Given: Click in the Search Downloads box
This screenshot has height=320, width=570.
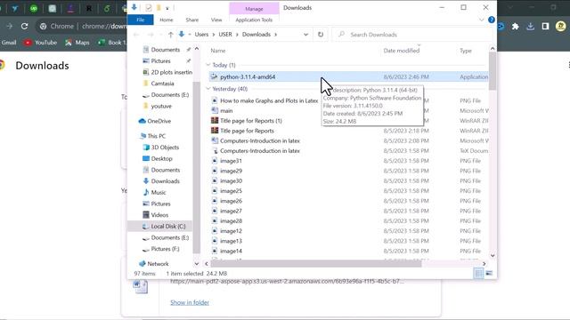Looking at the screenshot, I should pyautogui.click(x=412, y=35).
